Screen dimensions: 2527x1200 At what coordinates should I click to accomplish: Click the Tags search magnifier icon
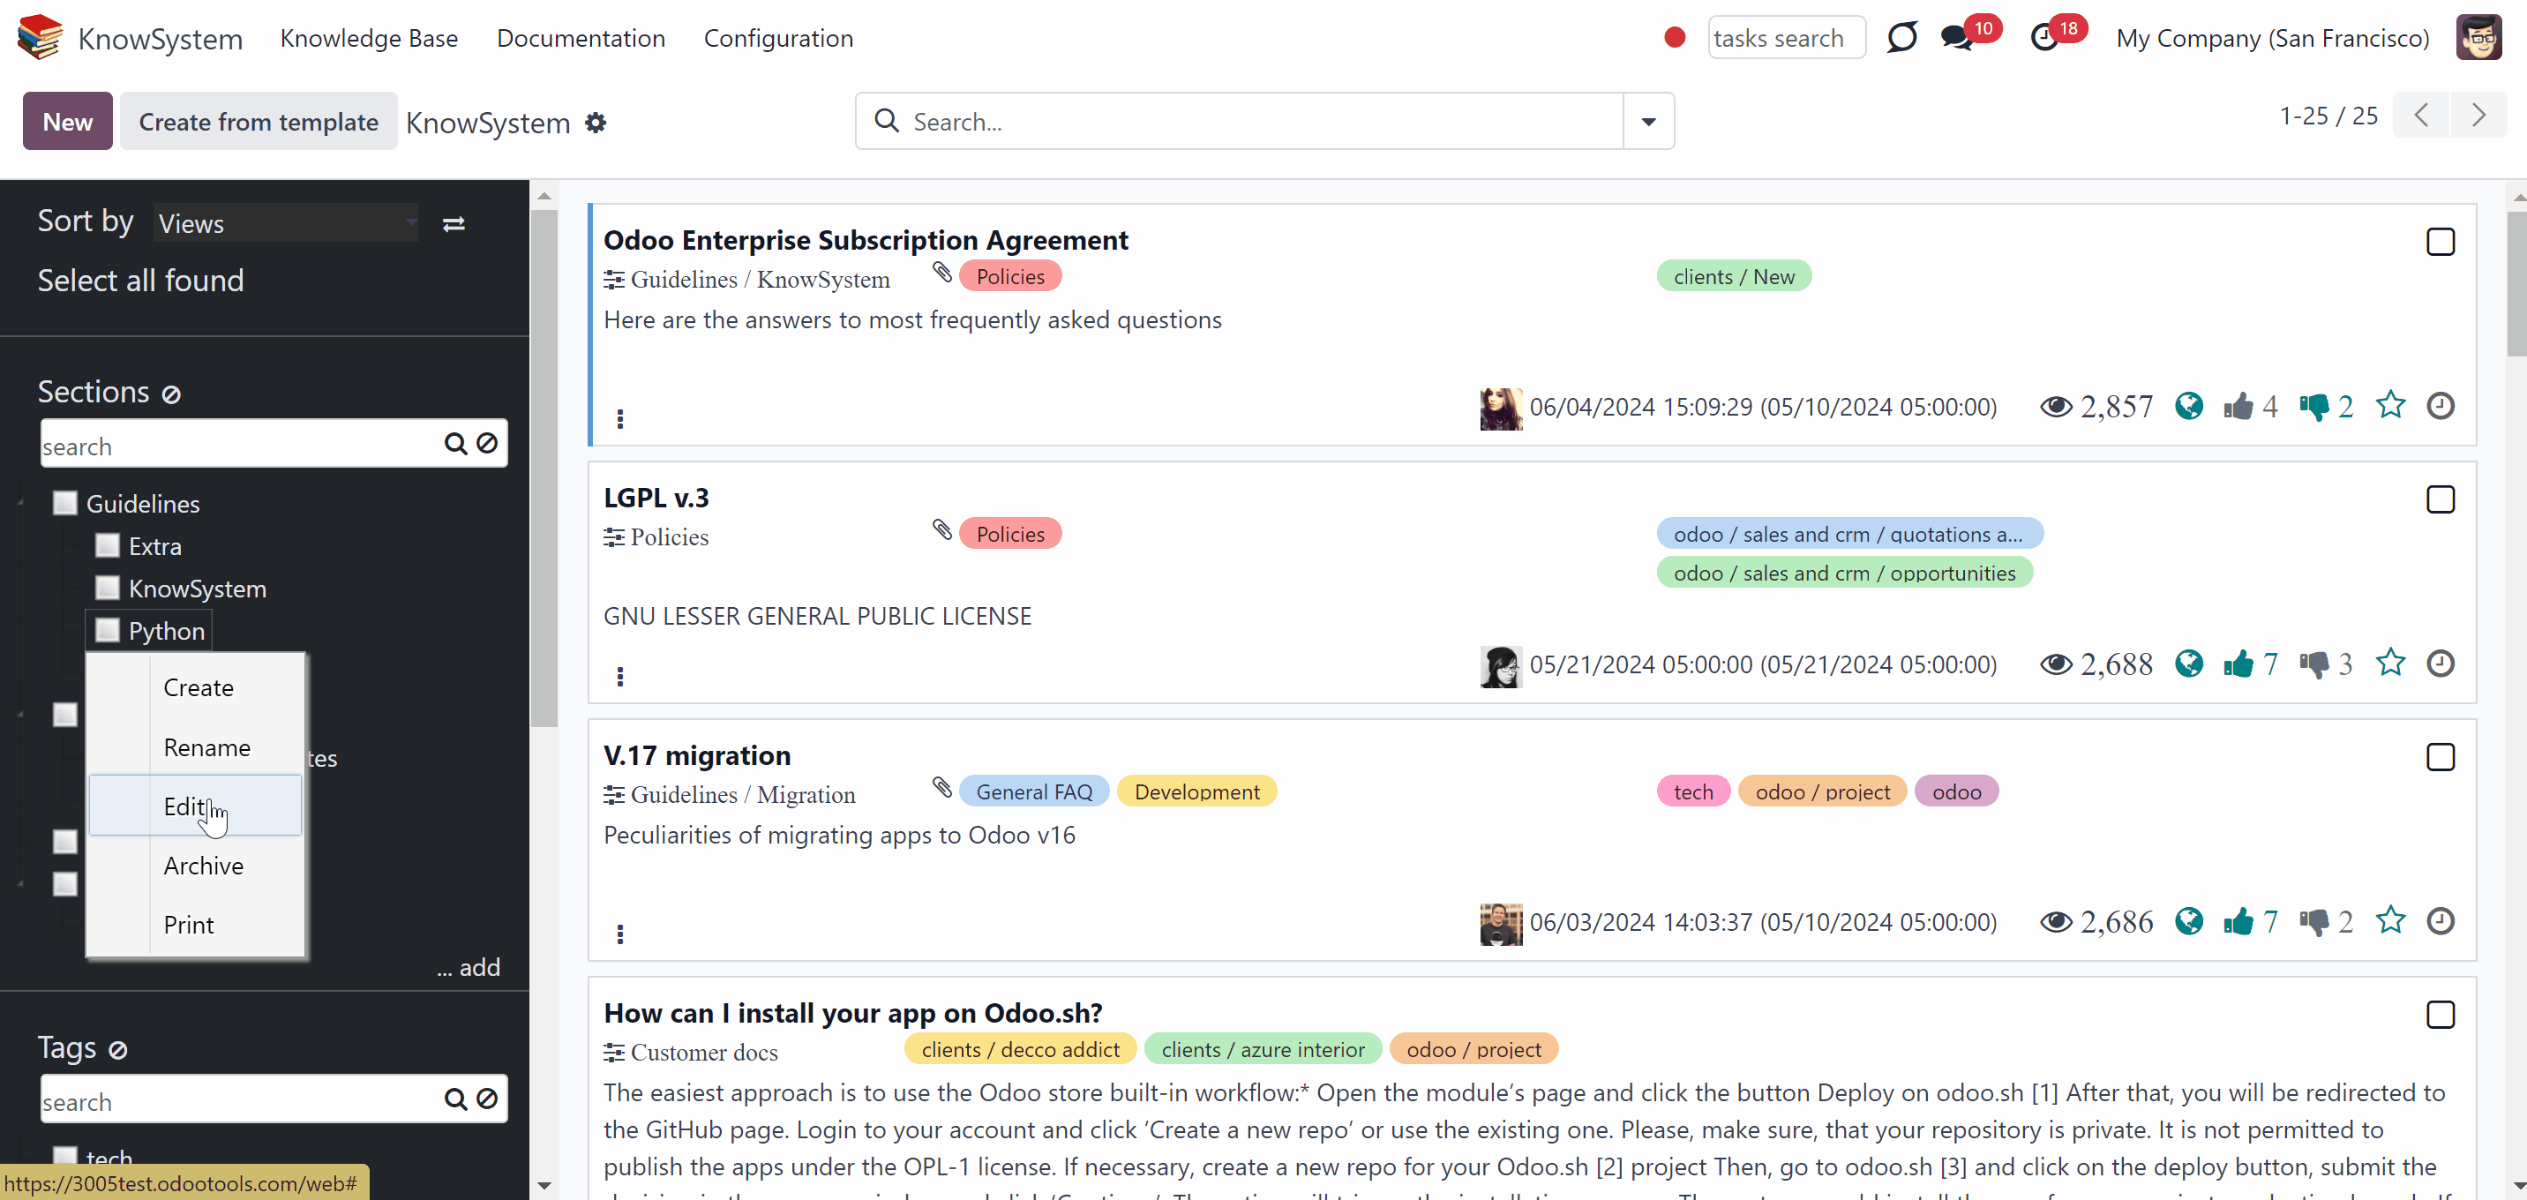(455, 1099)
